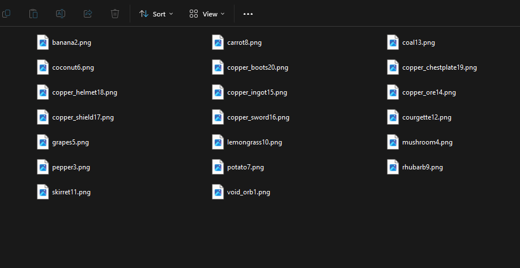The width and height of the screenshot is (520, 268).
Task: Select the file name void_orb1.png
Action: pos(249,192)
